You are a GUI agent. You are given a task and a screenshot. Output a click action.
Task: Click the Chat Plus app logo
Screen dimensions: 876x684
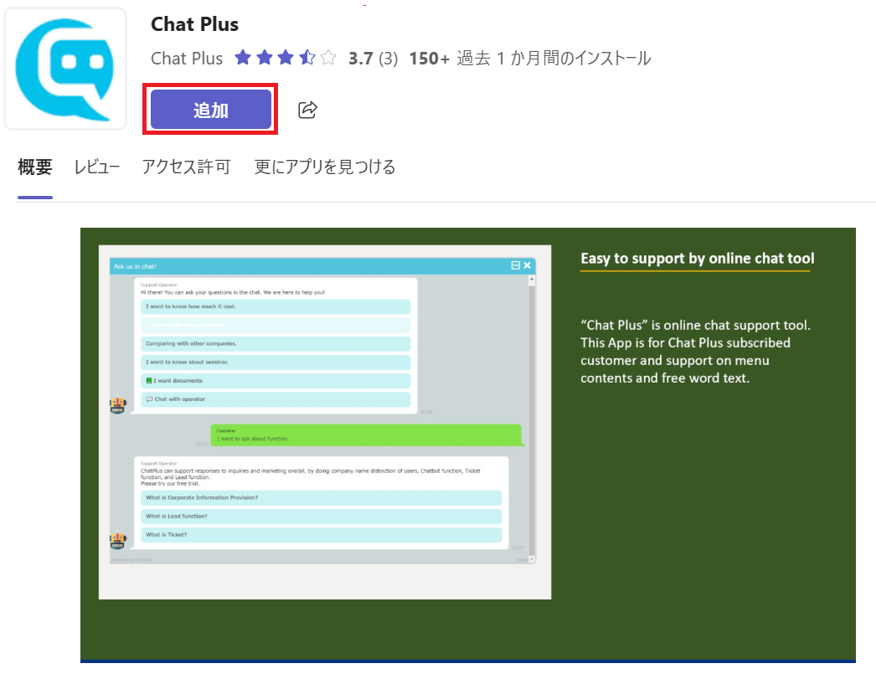point(65,69)
